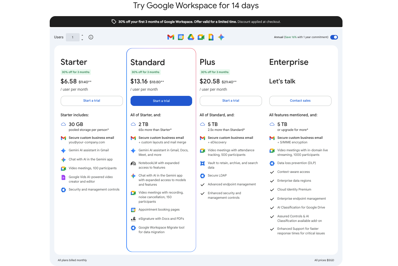Click the Try Google Workspace for 14 days title
The width and height of the screenshot is (398, 266).
coord(196,5)
